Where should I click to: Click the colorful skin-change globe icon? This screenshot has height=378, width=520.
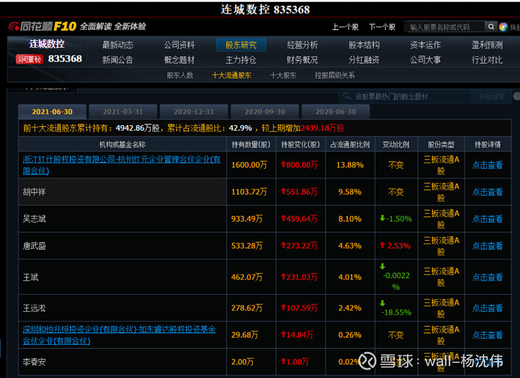tap(502, 27)
